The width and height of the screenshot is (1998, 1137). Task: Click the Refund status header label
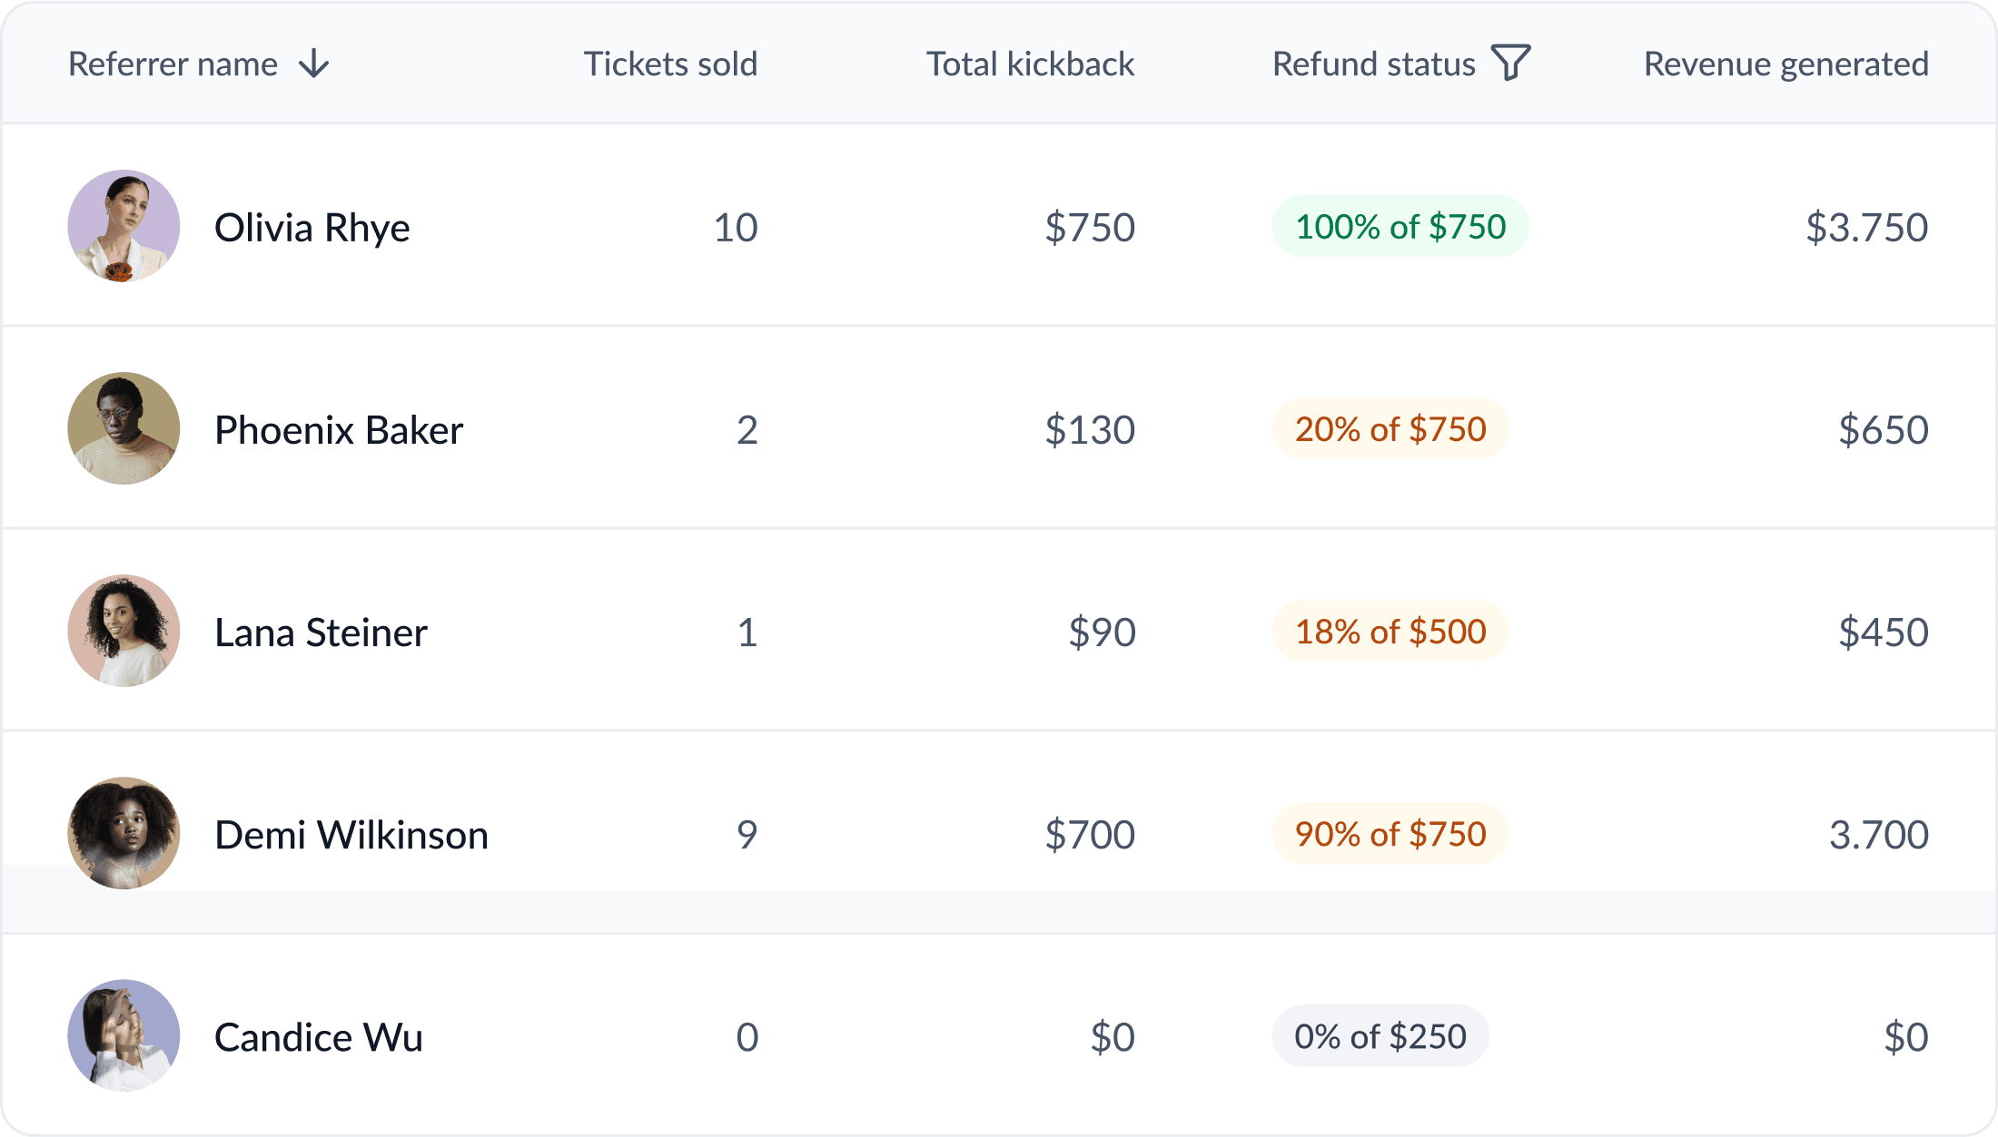pos(1373,64)
